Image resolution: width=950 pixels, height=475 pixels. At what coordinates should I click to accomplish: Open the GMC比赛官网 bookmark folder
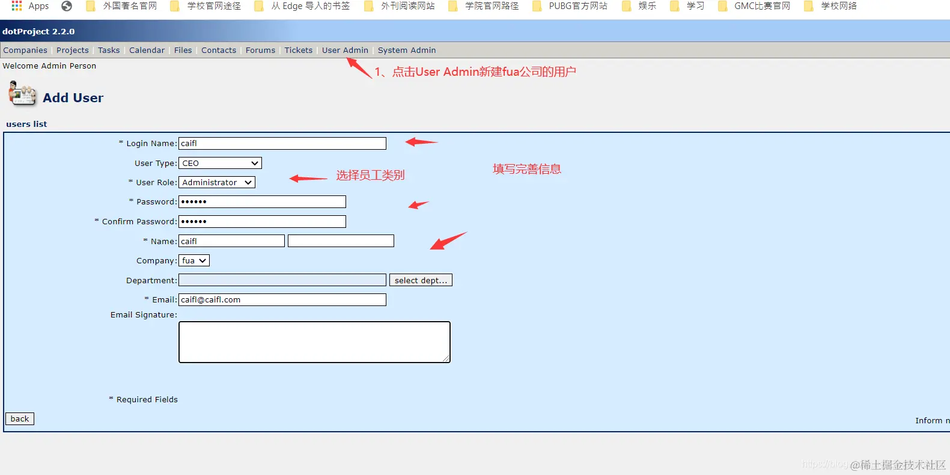(x=754, y=6)
